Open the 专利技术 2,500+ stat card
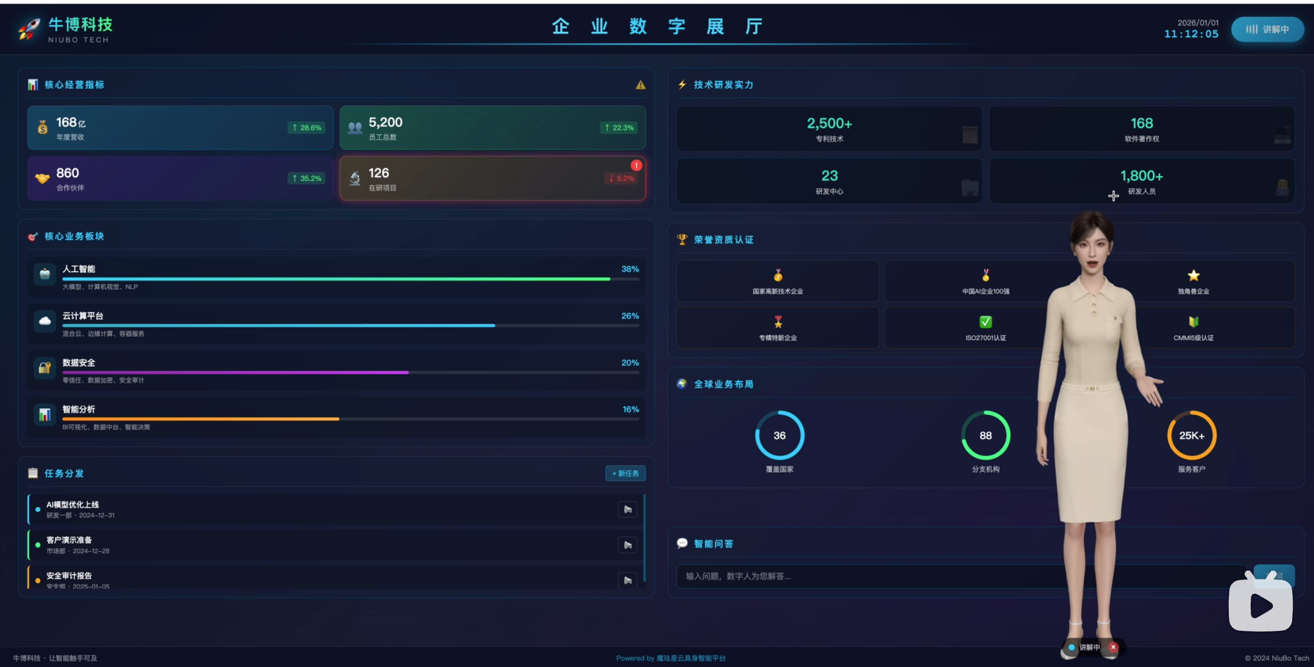The width and height of the screenshot is (1314, 667). pyautogui.click(x=829, y=128)
